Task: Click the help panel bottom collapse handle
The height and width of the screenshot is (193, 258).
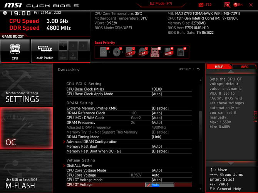Action: pos(231,164)
